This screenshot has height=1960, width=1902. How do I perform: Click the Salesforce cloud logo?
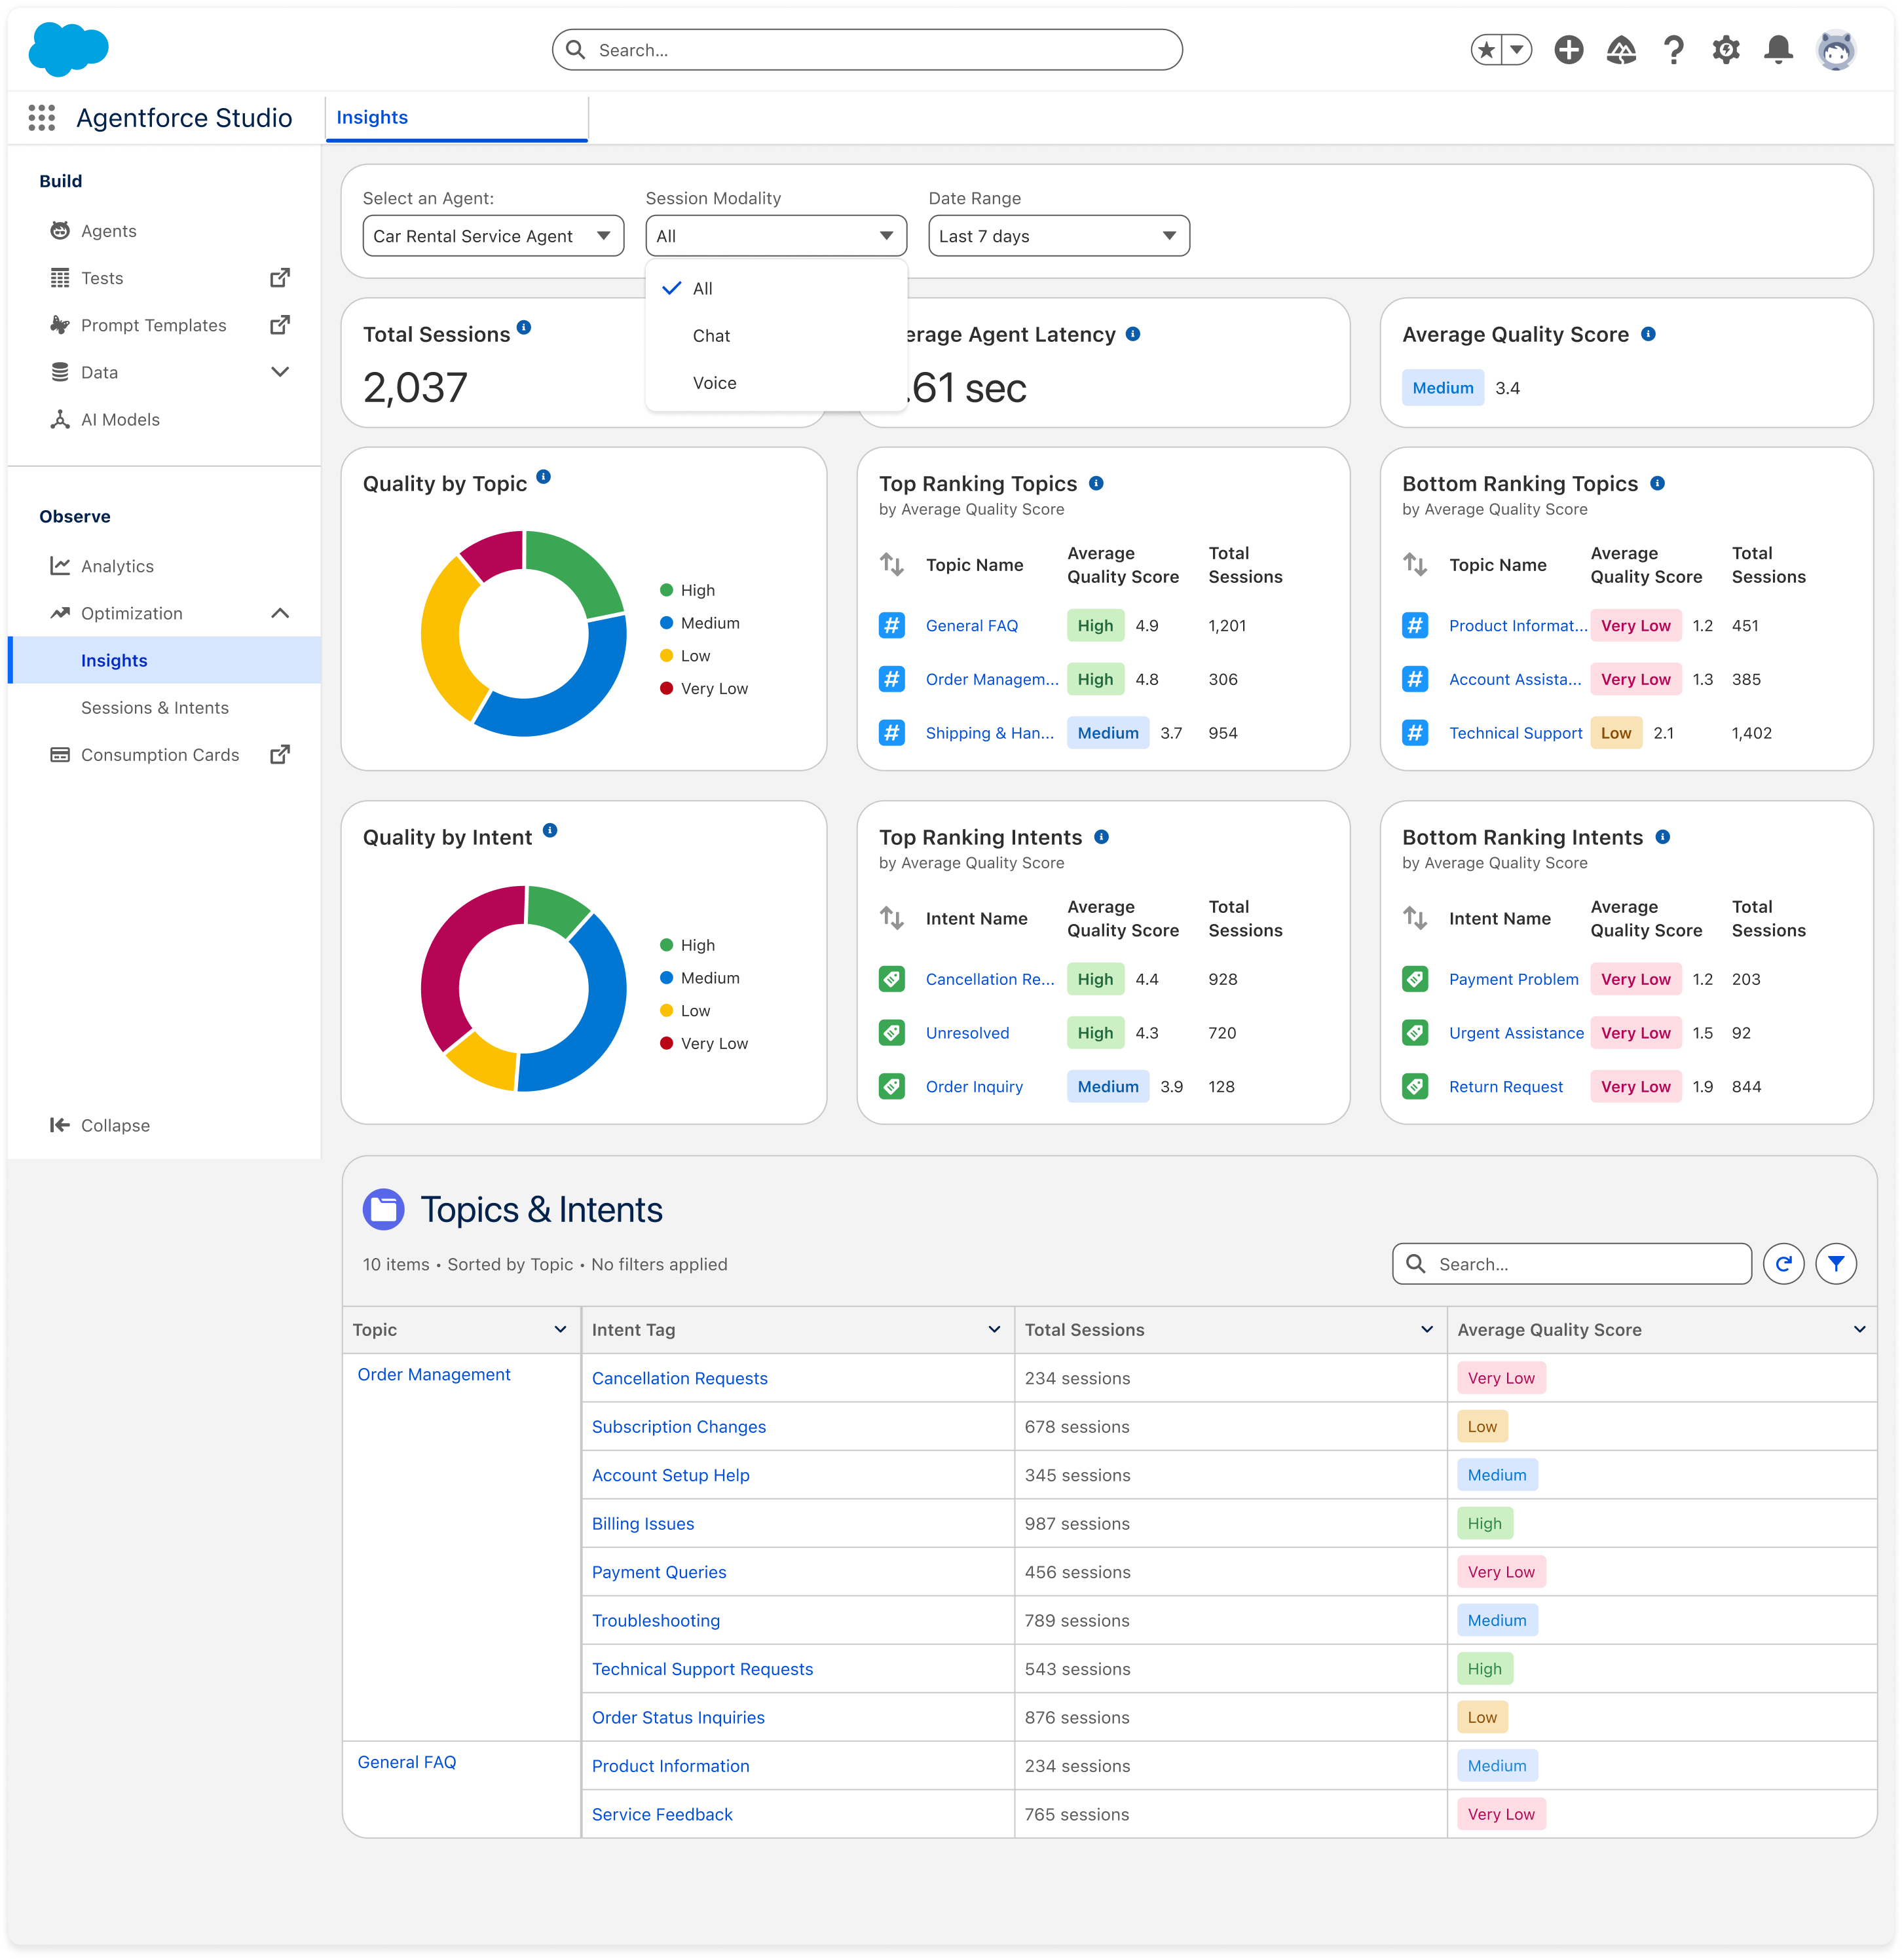68,49
